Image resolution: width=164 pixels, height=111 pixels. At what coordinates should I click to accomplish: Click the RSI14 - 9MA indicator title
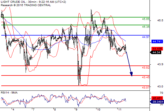coord(9,93)
